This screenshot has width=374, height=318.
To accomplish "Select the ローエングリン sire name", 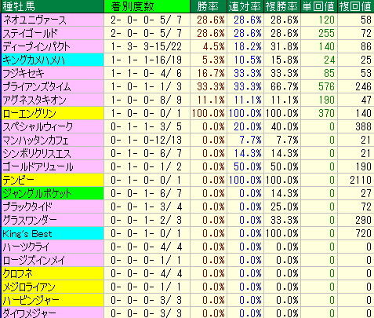I will point(29,114).
